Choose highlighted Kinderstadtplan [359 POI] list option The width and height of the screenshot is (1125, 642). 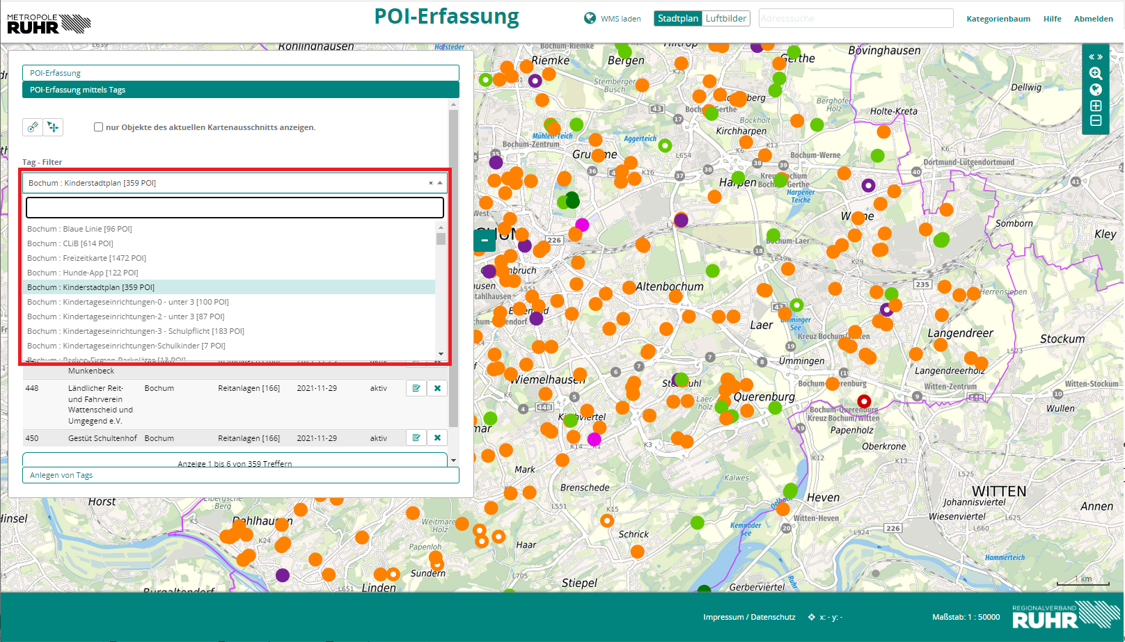(230, 287)
